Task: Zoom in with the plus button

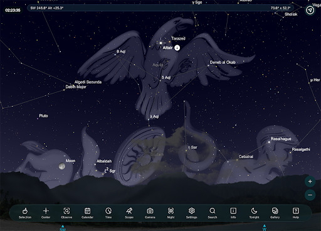Action: [310, 181]
